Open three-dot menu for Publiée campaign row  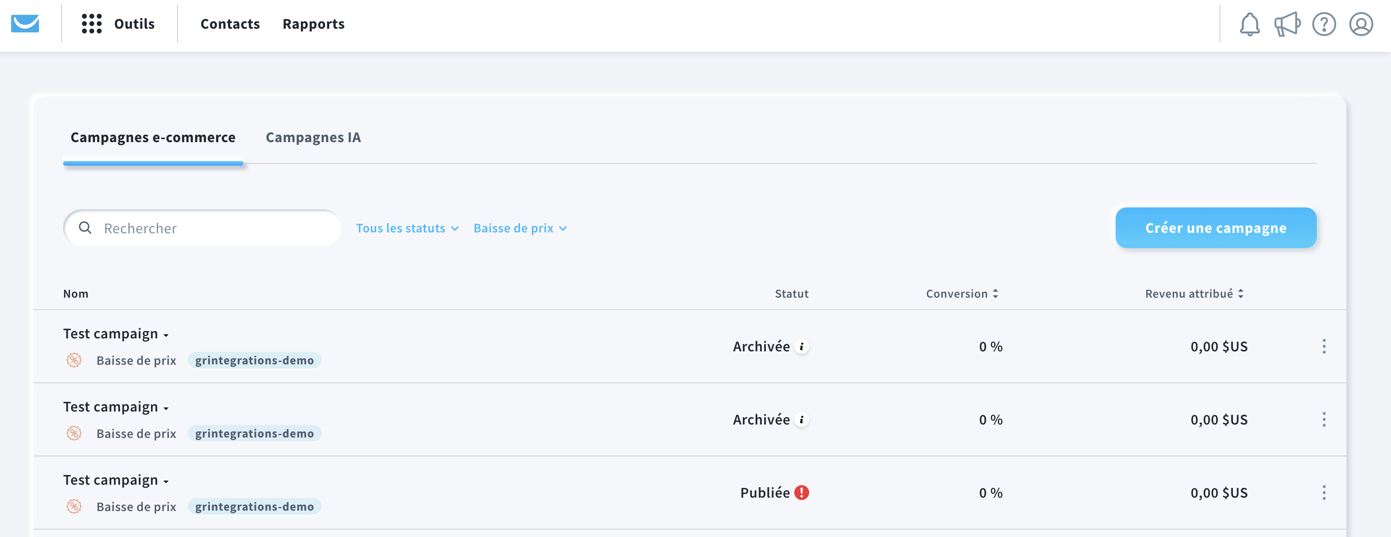[1323, 493]
